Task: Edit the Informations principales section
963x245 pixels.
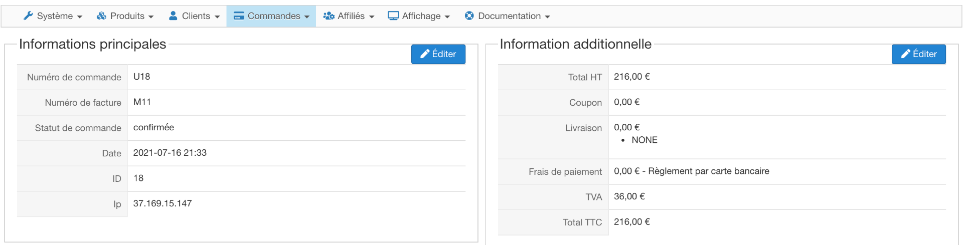Action: click(x=438, y=54)
